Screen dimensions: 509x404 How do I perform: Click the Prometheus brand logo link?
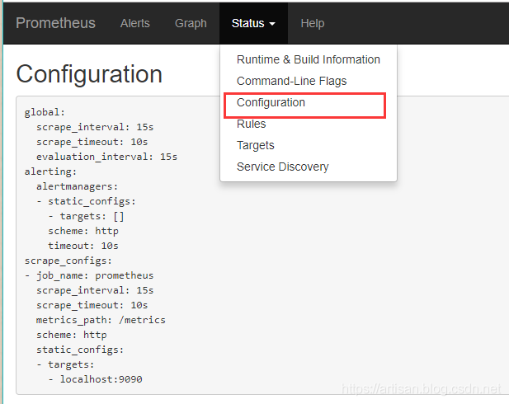55,23
